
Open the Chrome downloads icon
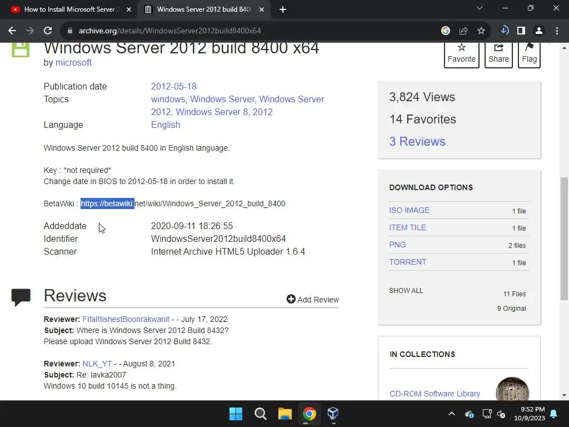point(505,31)
